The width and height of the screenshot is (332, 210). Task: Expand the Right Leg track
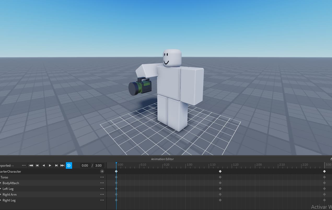pos(1,200)
